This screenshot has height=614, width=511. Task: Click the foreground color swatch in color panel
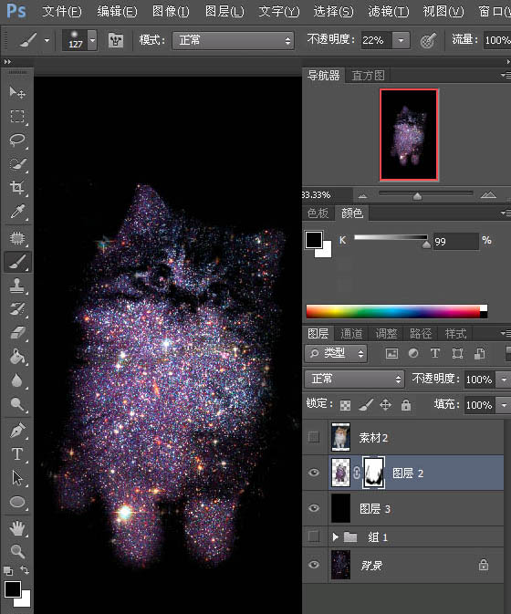(314, 240)
